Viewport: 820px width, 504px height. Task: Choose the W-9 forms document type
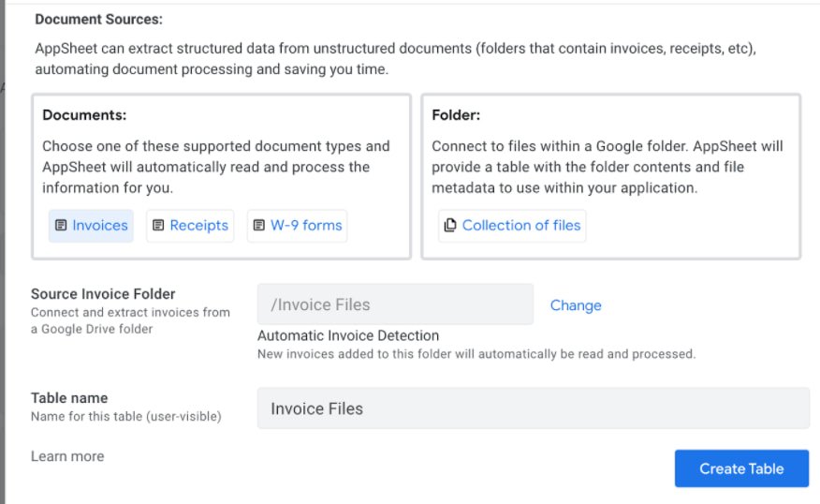[x=297, y=226]
